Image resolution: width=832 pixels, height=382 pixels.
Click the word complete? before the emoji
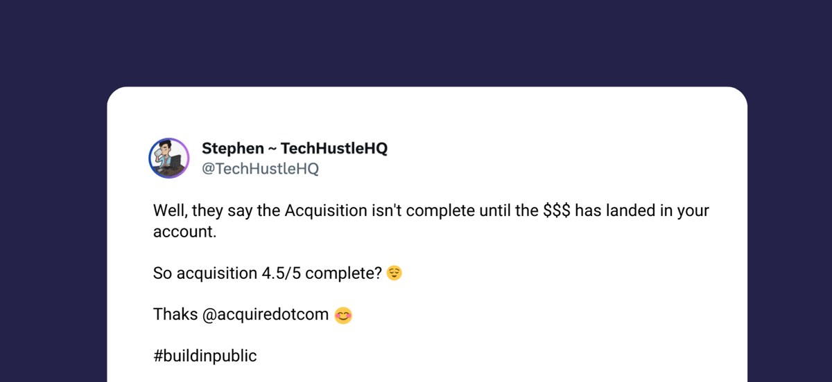tap(344, 274)
